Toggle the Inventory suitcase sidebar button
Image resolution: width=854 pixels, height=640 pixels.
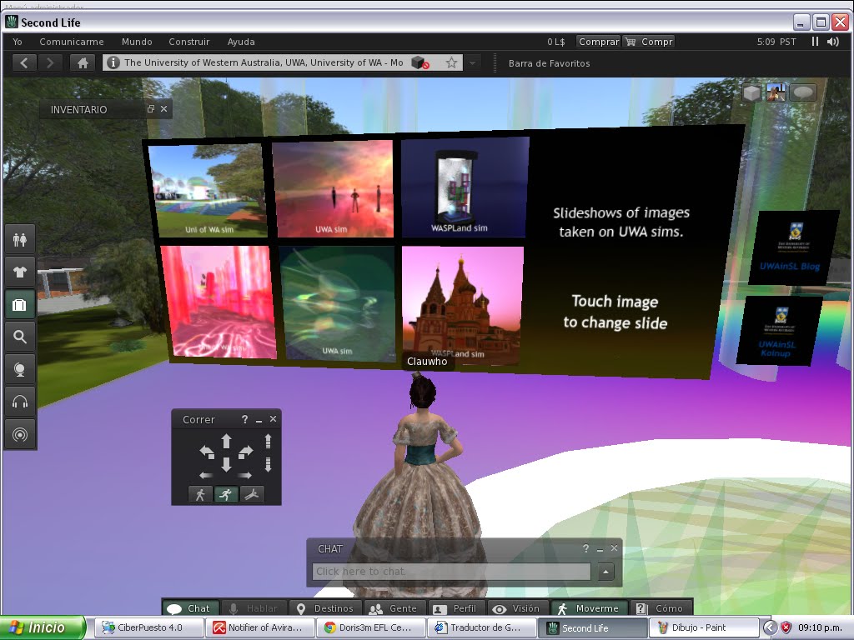click(x=20, y=305)
